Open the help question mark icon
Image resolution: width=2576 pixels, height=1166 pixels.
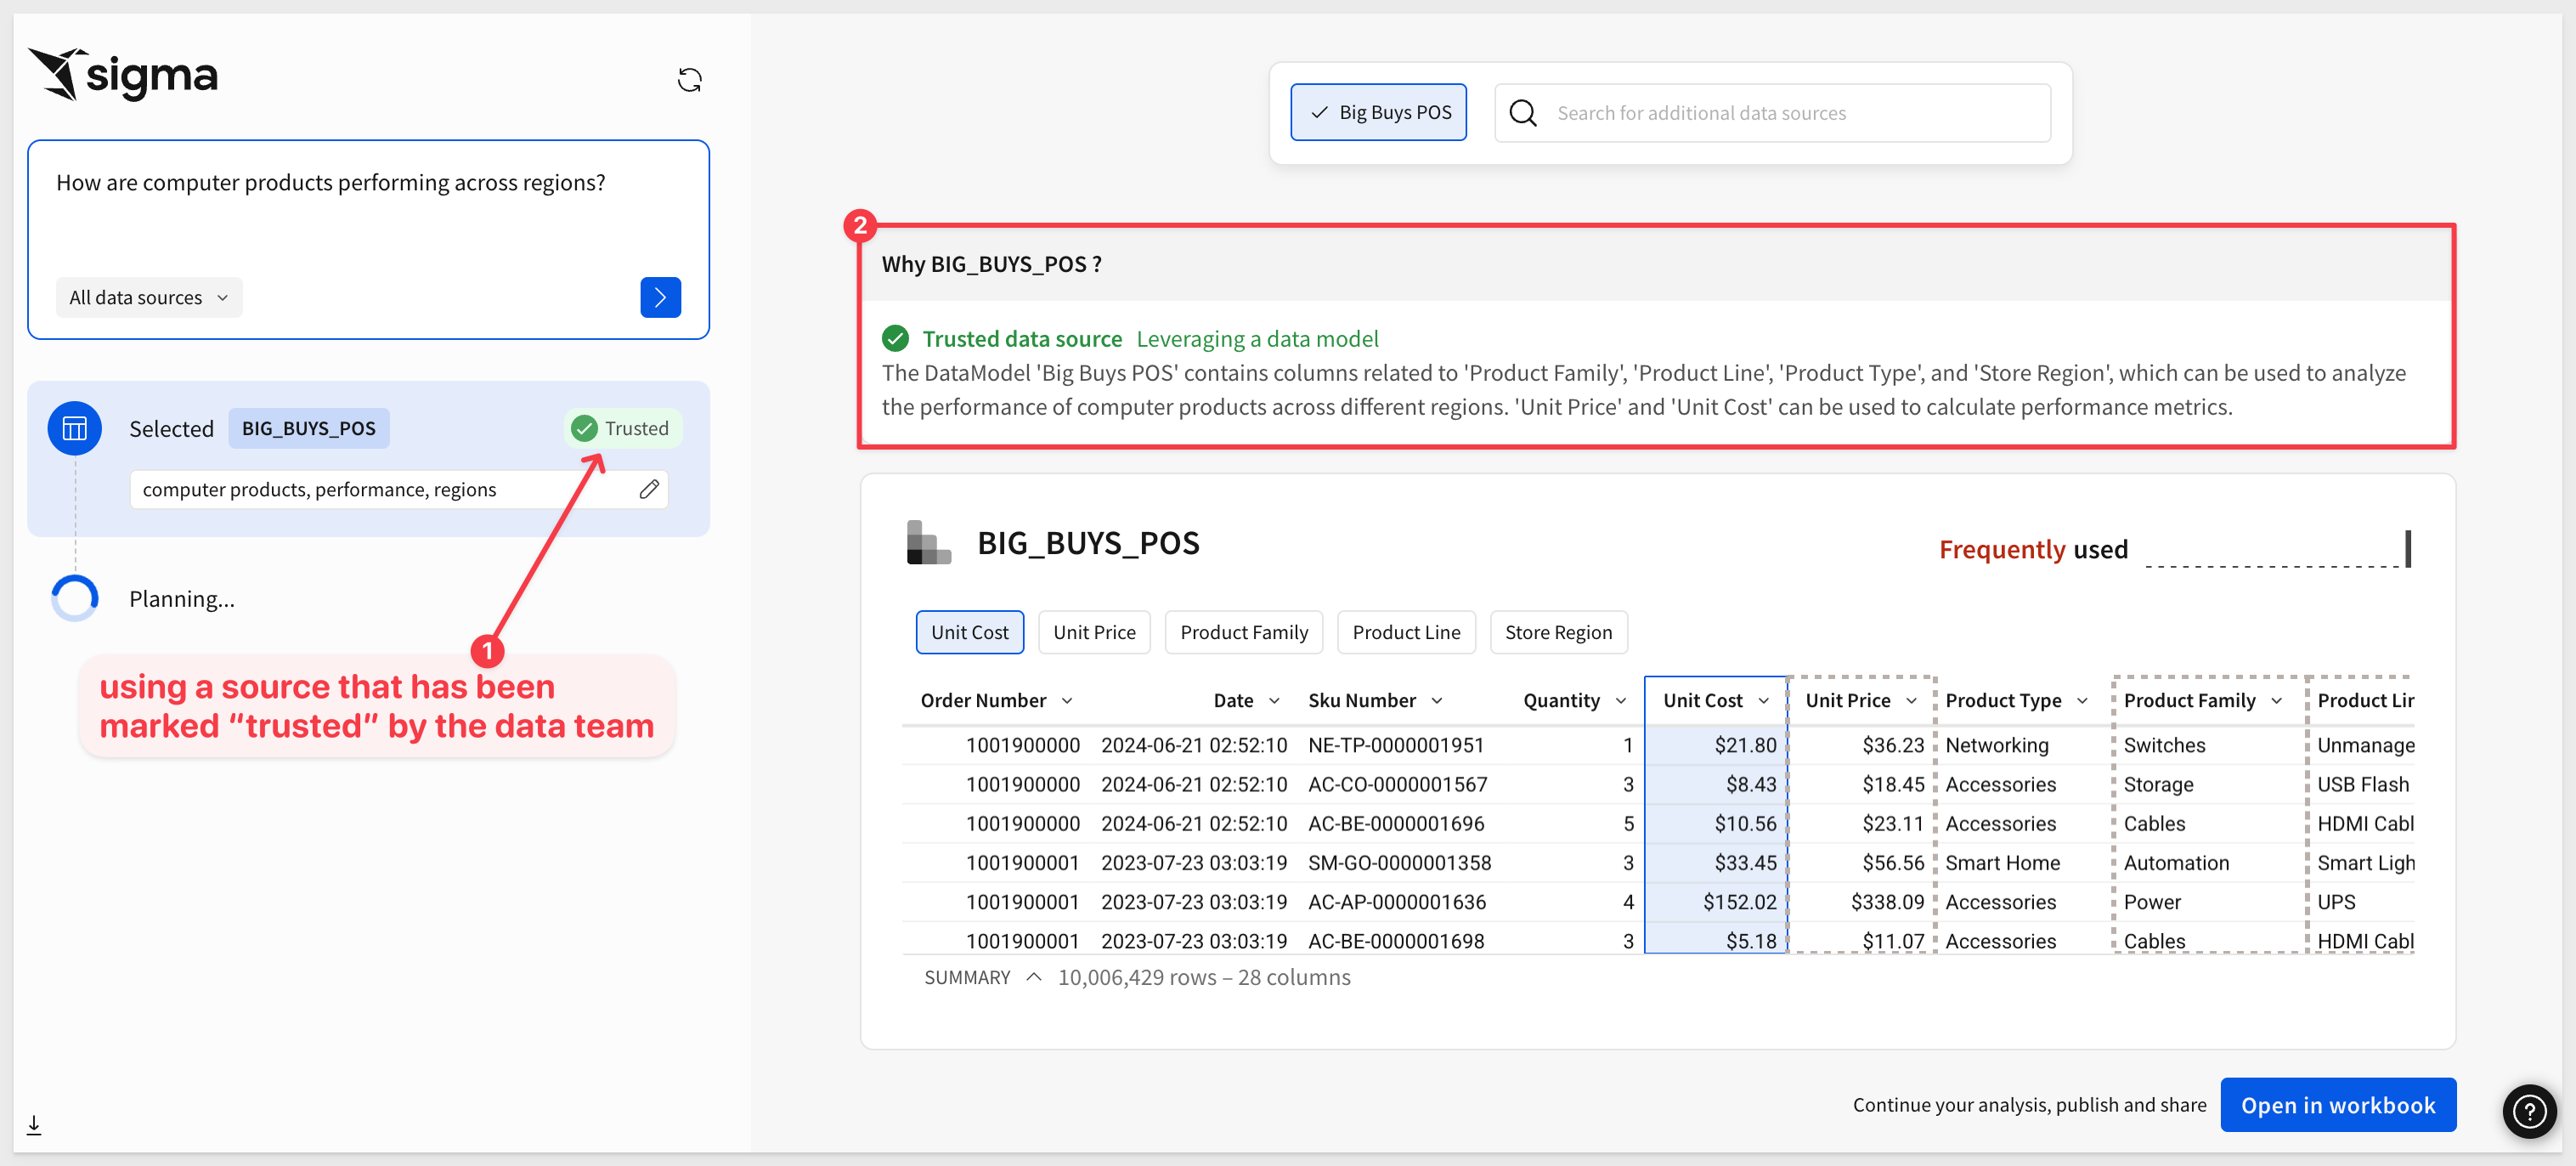(2529, 1111)
